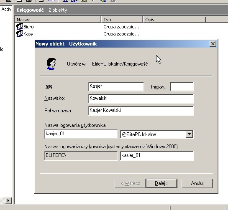Open the @ElitePC.lokalne domain suffix dropdown arrow

coord(189,134)
